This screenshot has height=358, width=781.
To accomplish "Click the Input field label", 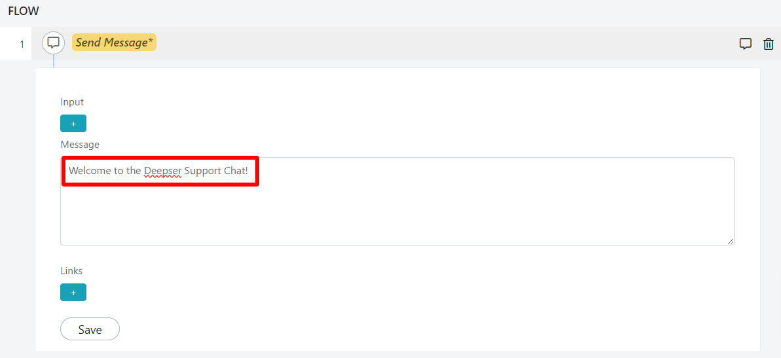I will click(x=72, y=102).
